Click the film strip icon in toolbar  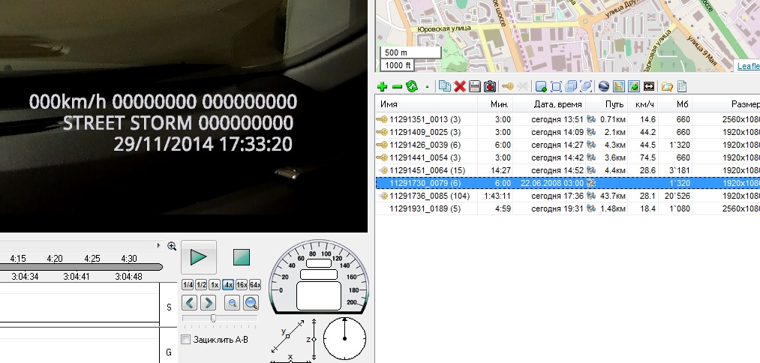click(x=649, y=87)
